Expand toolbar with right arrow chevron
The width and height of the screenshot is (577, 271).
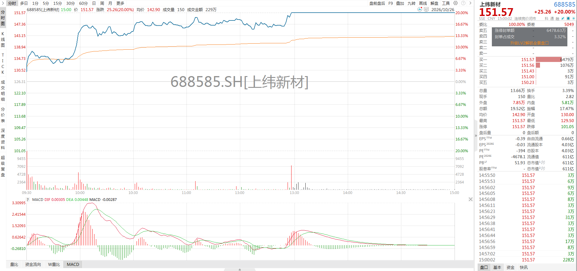pyautogui.click(x=470, y=3)
